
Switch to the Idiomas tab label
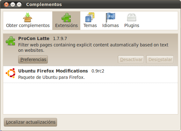(111, 25)
